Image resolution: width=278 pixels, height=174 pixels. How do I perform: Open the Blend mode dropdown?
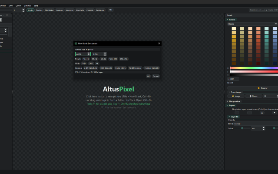(256, 124)
